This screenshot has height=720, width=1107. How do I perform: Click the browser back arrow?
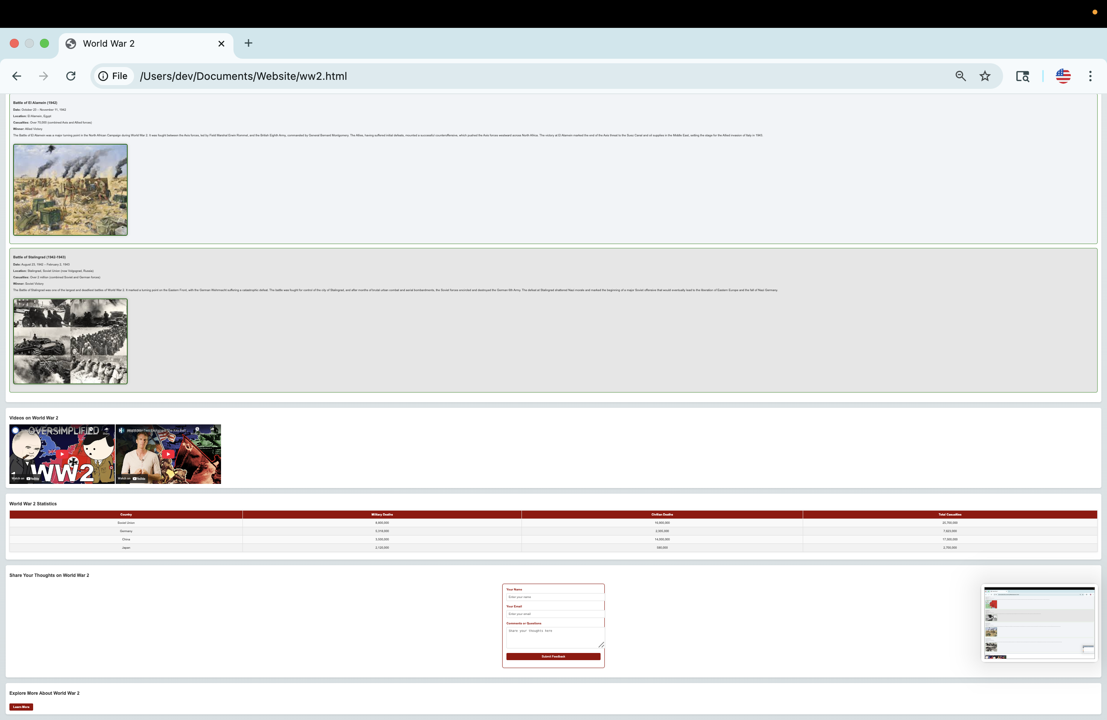tap(17, 76)
